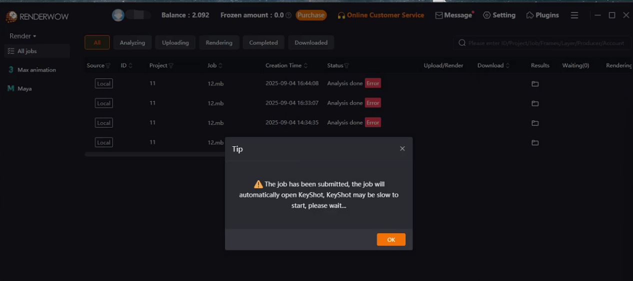Sort by ID column
Image resolution: width=633 pixels, height=281 pixels.
[x=130, y=66]
